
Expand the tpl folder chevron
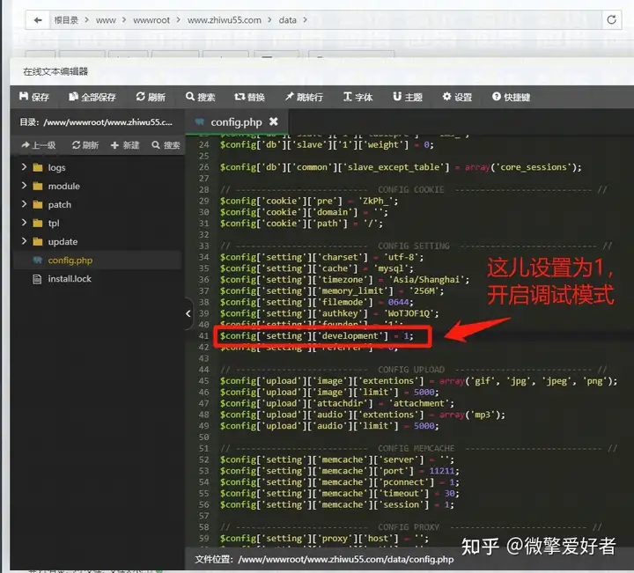24,223
